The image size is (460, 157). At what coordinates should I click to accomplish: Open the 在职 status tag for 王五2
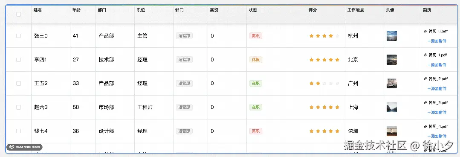(255, 83)
